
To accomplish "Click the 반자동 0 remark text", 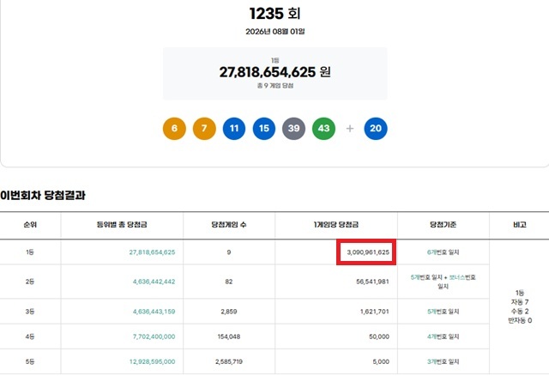I will (x=520, y=320).
